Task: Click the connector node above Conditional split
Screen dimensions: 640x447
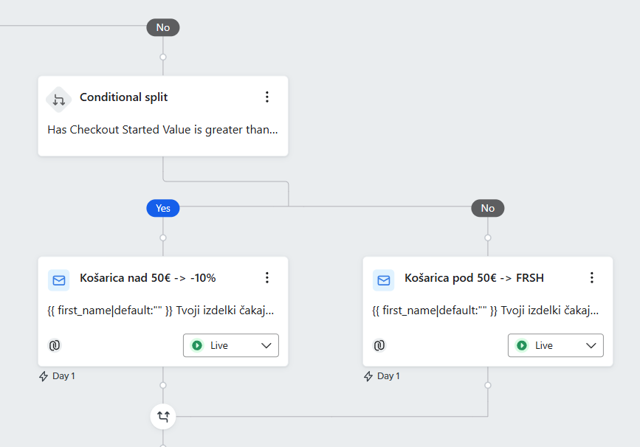Action: tap(163, 57)
